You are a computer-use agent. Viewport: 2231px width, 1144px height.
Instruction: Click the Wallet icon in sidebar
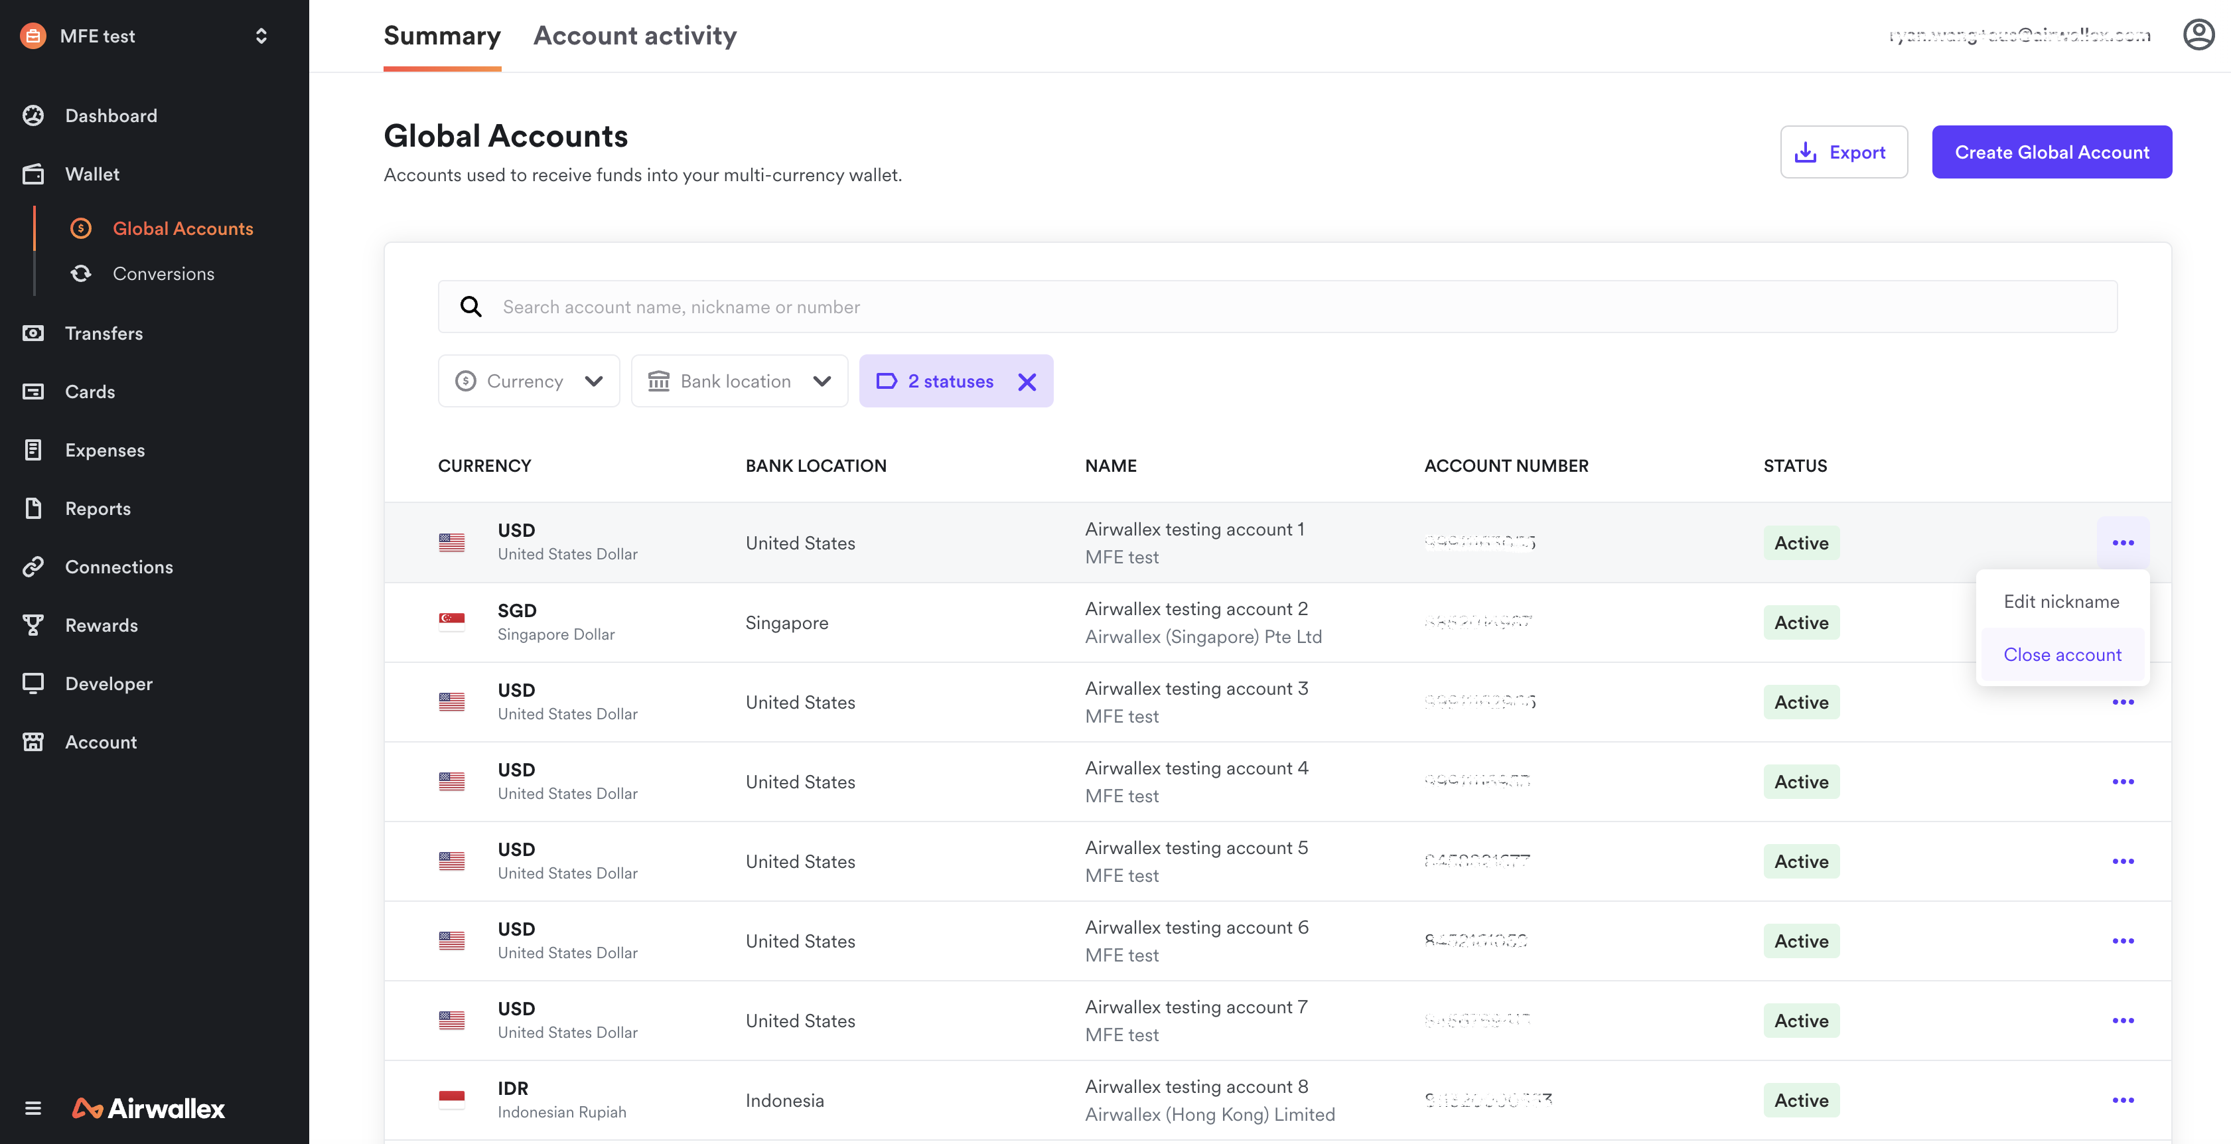pyautogui.click(x=33, y=174)
